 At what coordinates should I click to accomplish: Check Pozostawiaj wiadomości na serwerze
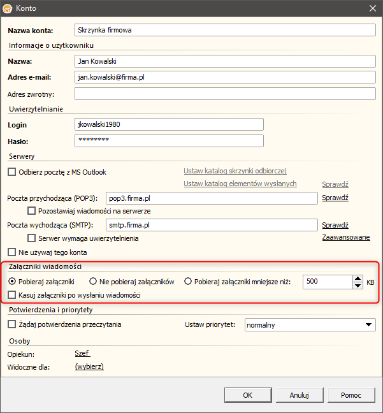pos(31,211)
